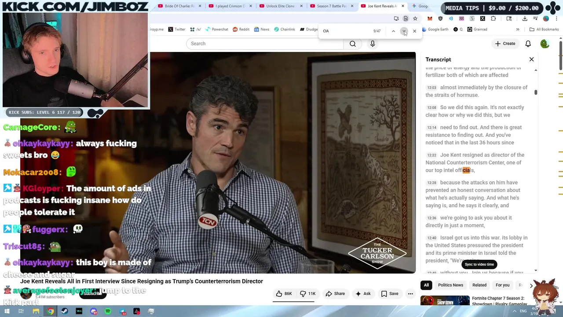563x317 pixels.
Task: Bookmark this page with star icon
Action: [x=415, y=18]
